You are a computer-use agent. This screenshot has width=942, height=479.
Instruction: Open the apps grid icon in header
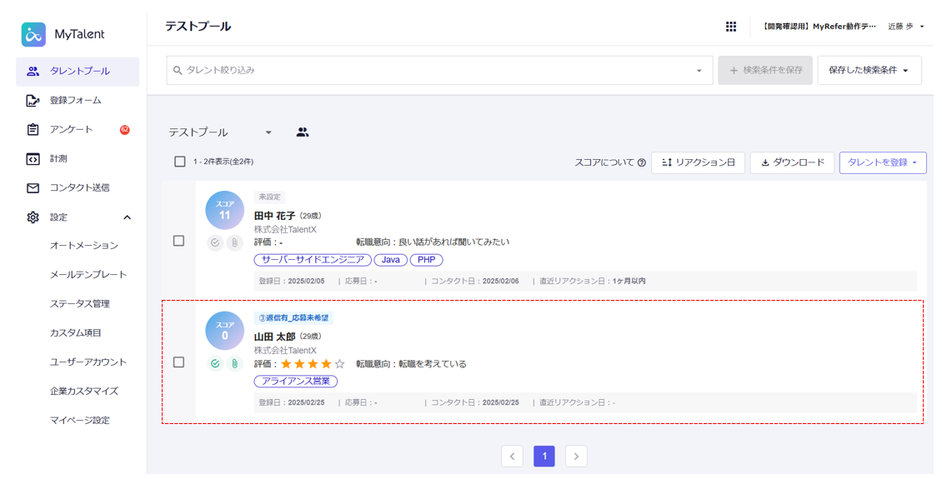tap(731, 27)
